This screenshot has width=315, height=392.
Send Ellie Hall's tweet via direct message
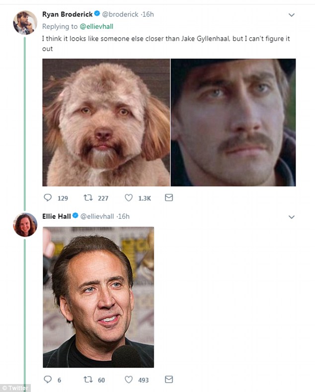168,380
